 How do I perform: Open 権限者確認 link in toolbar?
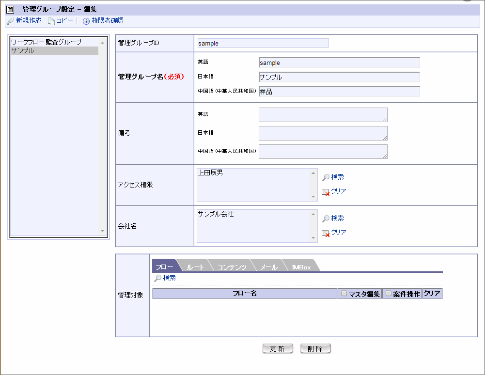[108, 21]
